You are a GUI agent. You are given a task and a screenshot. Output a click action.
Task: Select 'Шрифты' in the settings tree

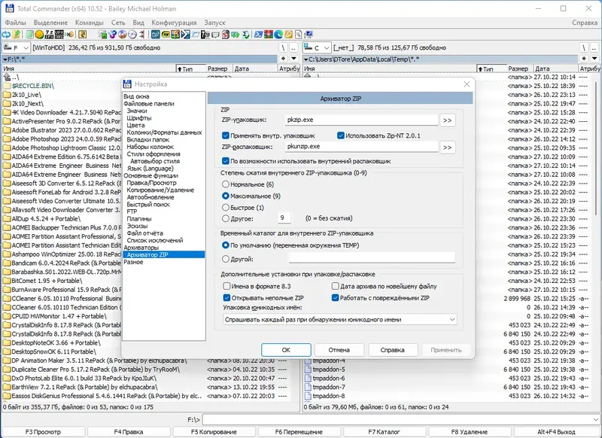coord(139,118)
